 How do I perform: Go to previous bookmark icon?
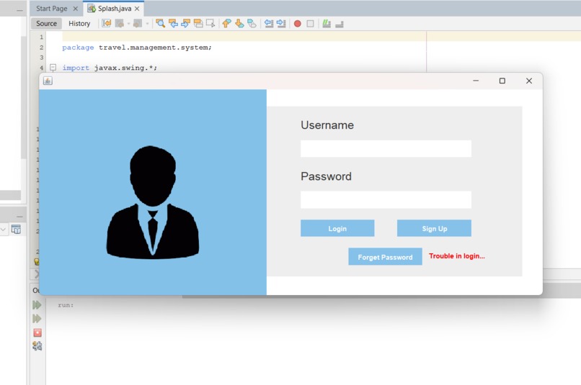click(227, 24)
